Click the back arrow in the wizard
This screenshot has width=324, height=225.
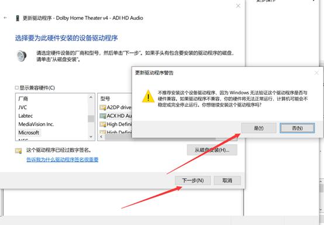coord(5,18)
